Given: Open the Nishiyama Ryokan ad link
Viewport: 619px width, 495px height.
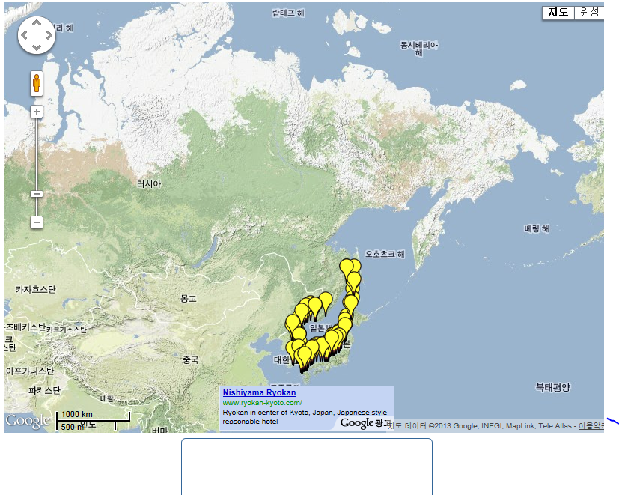Looking at the screenshot, I should (x=259, y=392).
